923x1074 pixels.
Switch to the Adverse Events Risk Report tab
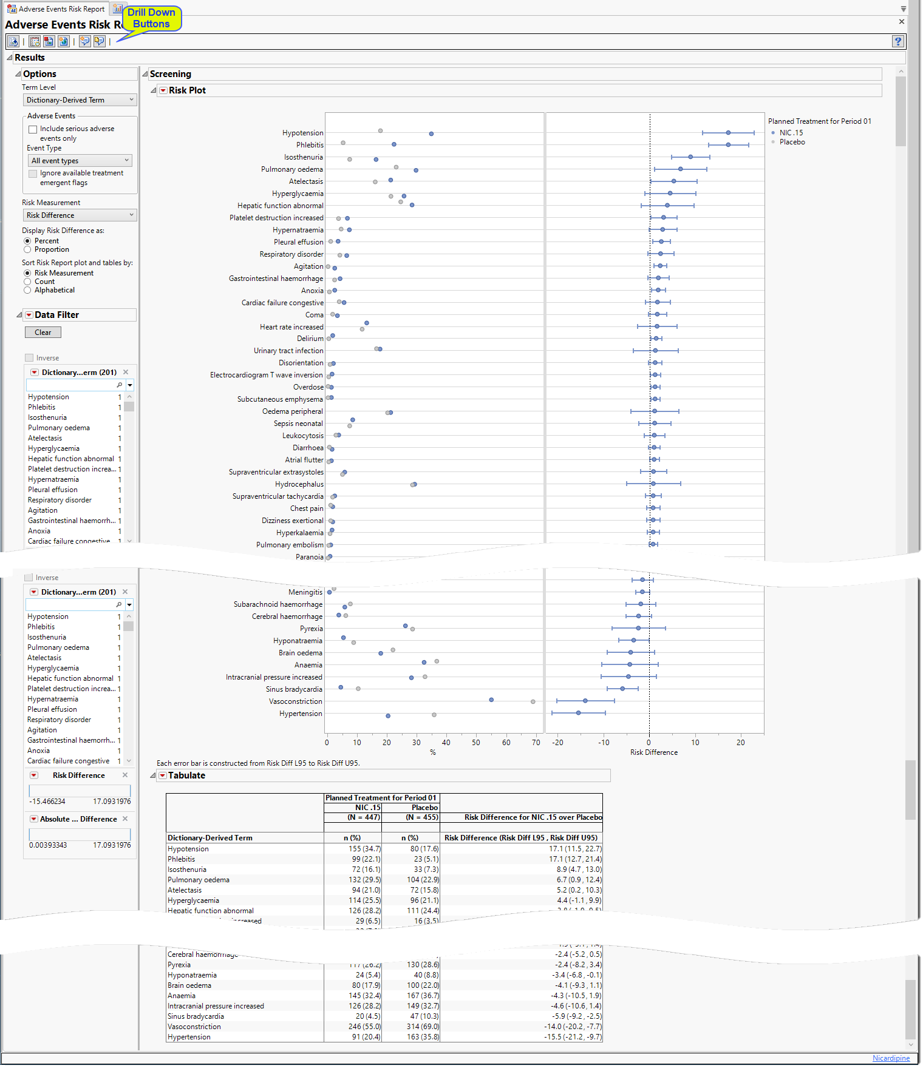(x=56, y=9)
